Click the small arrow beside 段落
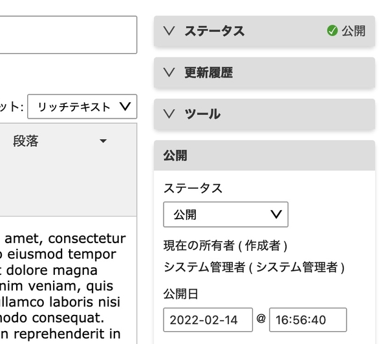Image resolution: width=388 pixels, height=344 pixels. click(103, 141)
